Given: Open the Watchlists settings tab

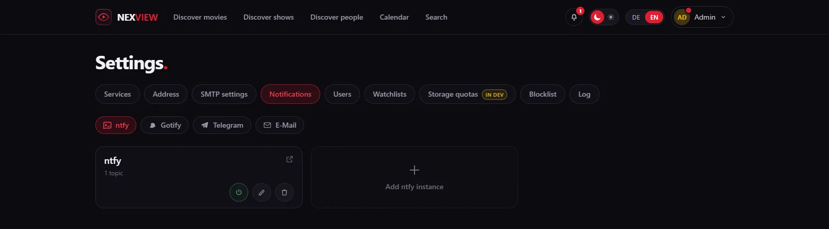Looking at the screenshot, I should tap(390, 94).
